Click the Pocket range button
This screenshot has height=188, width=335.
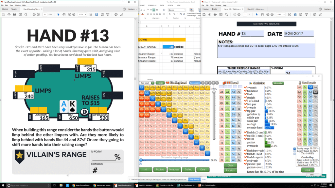pyautogui.click(x=160, y=169)
